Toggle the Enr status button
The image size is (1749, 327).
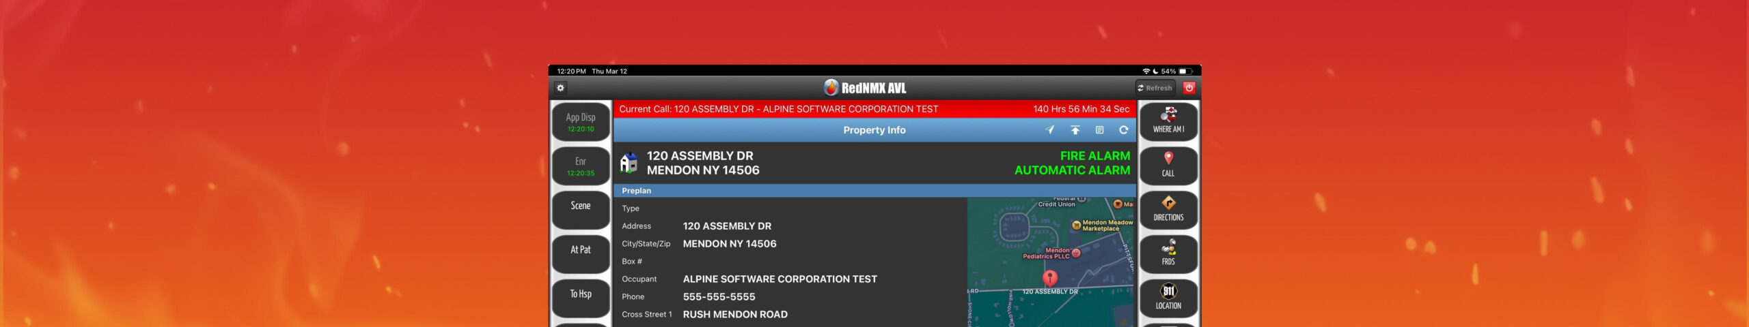[x=581, y=166]
